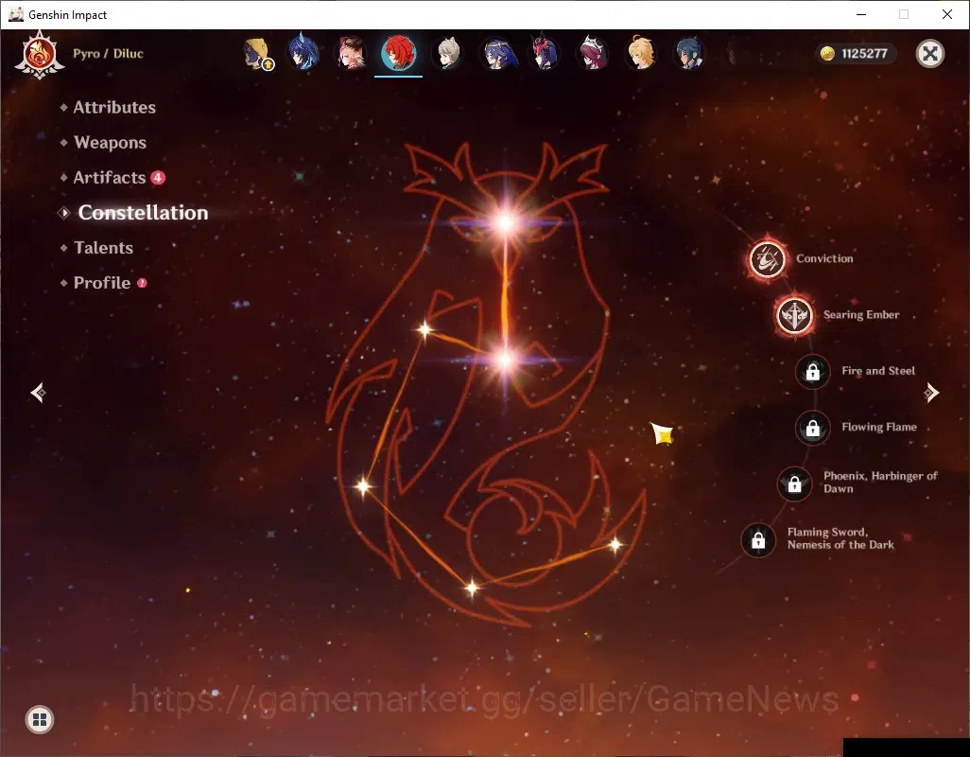
Task: Click the Genshin Impact title bar icon
Action: pos(15,14)
